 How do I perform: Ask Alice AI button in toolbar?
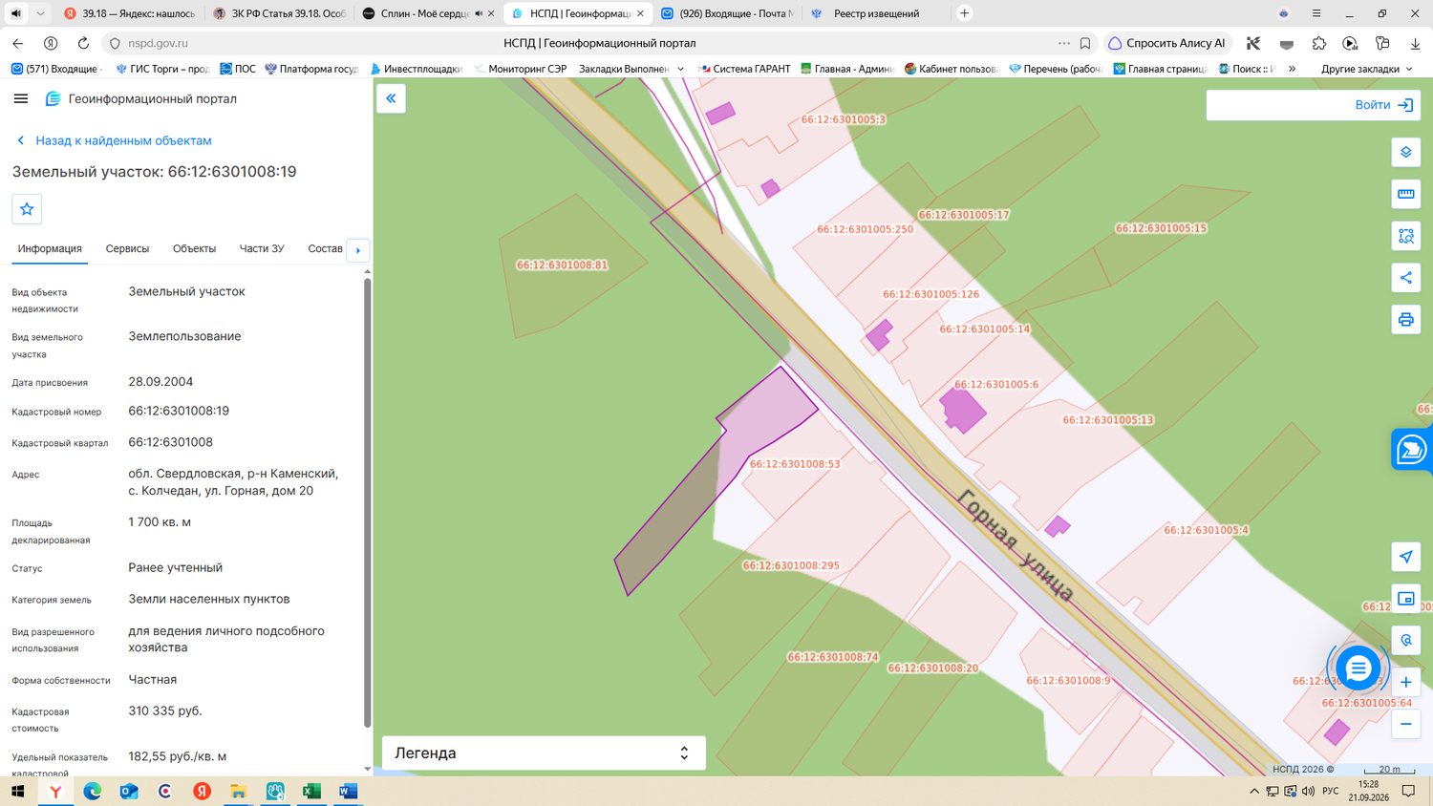point(1167,43)
